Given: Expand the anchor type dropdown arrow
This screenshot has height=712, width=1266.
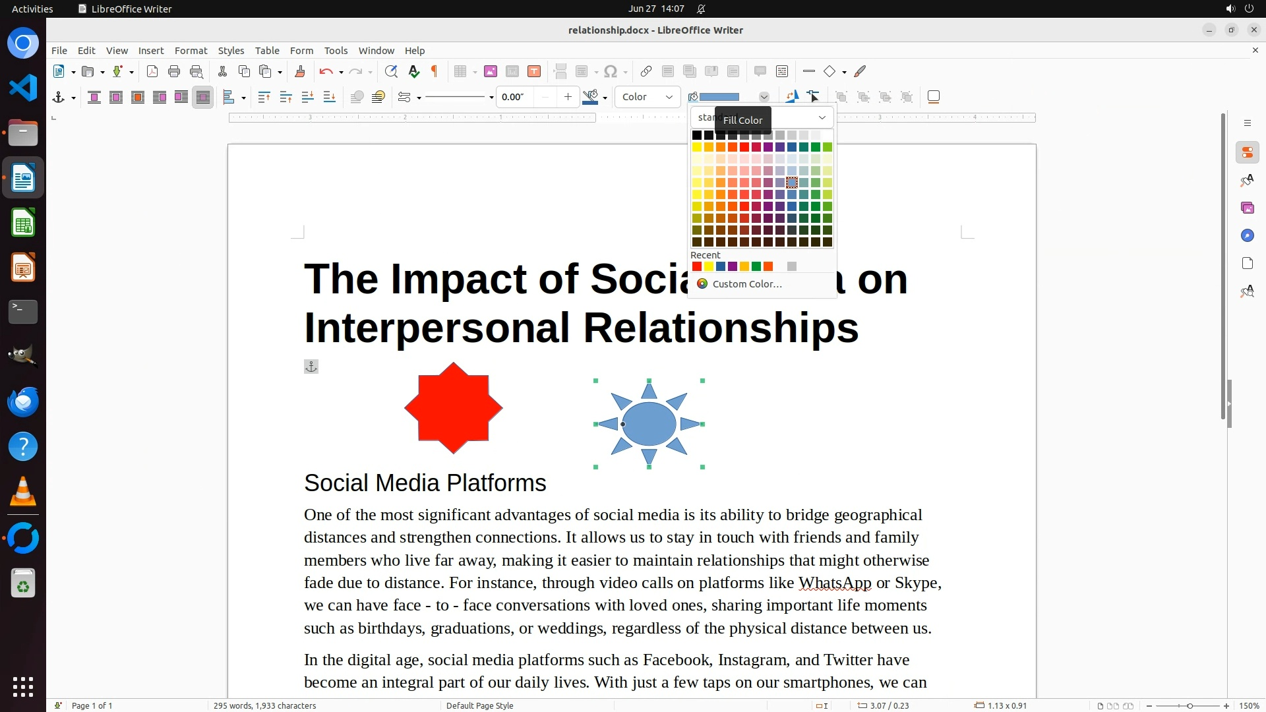Looking at the screenshot, I should 73,98.
